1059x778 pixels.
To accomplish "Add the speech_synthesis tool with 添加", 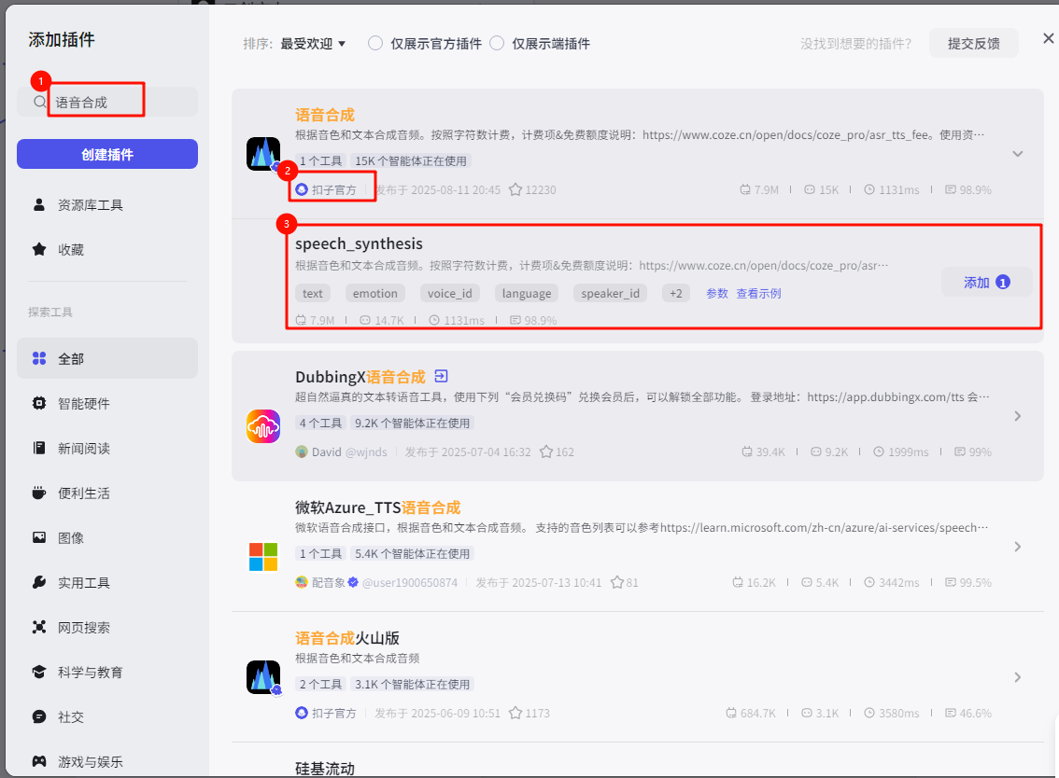I will 986,282.
